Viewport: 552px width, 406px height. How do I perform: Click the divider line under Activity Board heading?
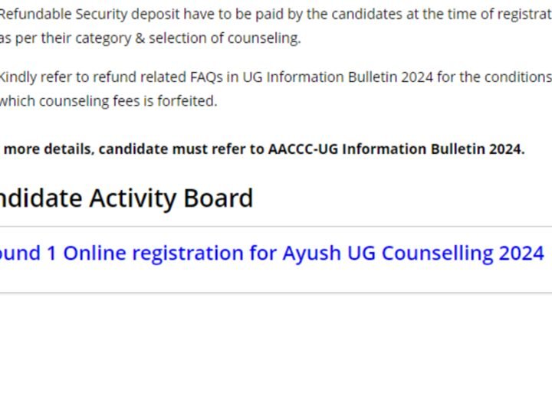point(276,227)
